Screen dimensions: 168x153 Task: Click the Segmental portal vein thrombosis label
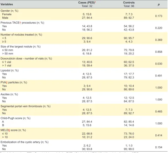pyautogui.click(x=26, y=106)
